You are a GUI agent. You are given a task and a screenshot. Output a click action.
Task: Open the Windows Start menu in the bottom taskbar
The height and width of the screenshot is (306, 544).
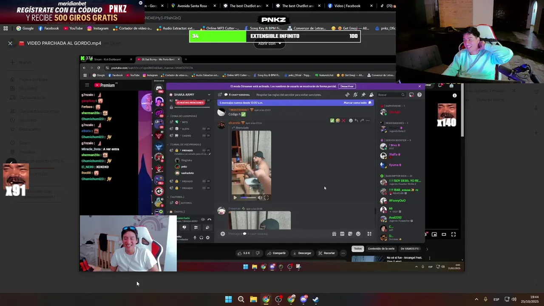tap(228, 299)
